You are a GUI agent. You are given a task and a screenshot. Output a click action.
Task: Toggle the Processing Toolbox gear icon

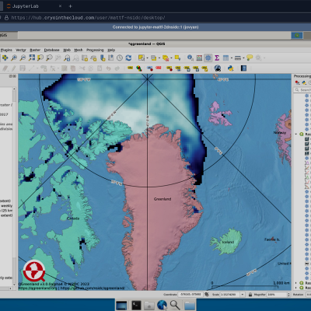(208, 58)
